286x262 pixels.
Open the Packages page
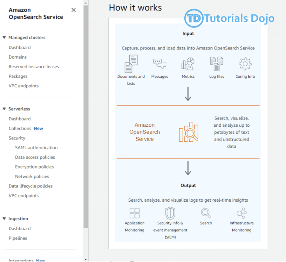click(18, 76)
